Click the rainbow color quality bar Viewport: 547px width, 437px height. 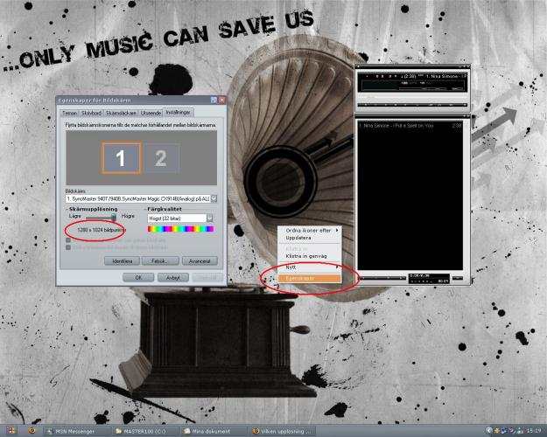tap(180, 229)
